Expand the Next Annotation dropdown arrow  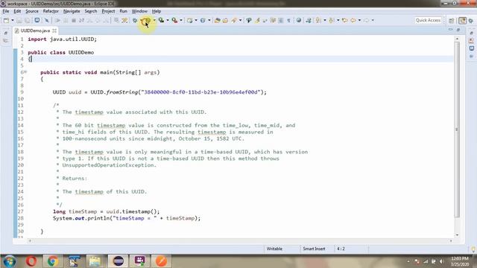pos(325,20)
